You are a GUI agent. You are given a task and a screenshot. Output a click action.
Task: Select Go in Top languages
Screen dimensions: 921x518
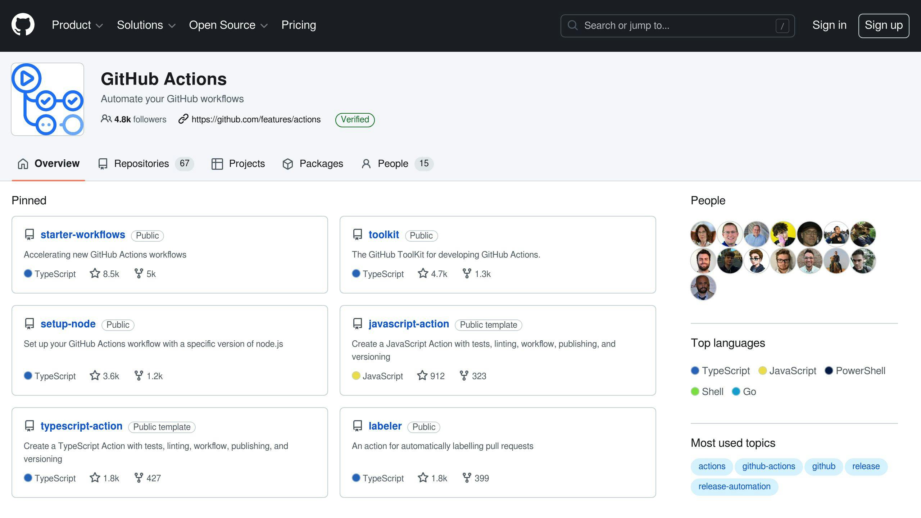744,392
